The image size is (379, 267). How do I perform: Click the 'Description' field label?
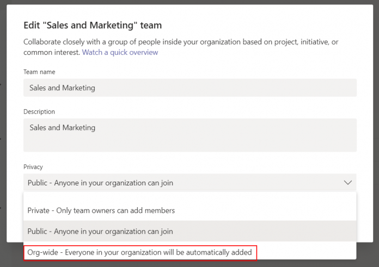click(x=39, y=112)
